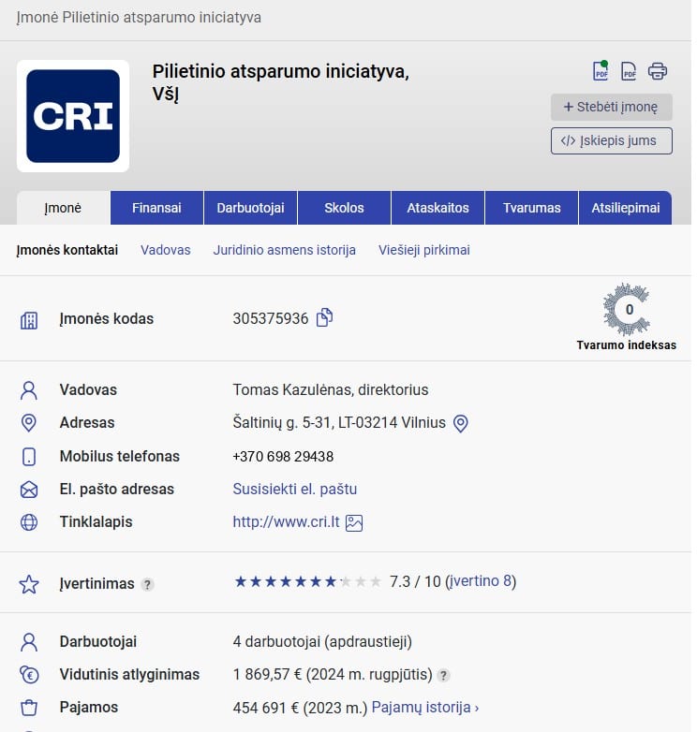Open the Viešieji pirkimai link
697x732 pixels.
(424, 250)
